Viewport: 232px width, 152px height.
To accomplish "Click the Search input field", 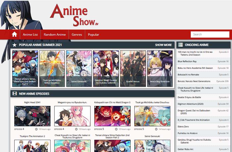I will point(210,34).
